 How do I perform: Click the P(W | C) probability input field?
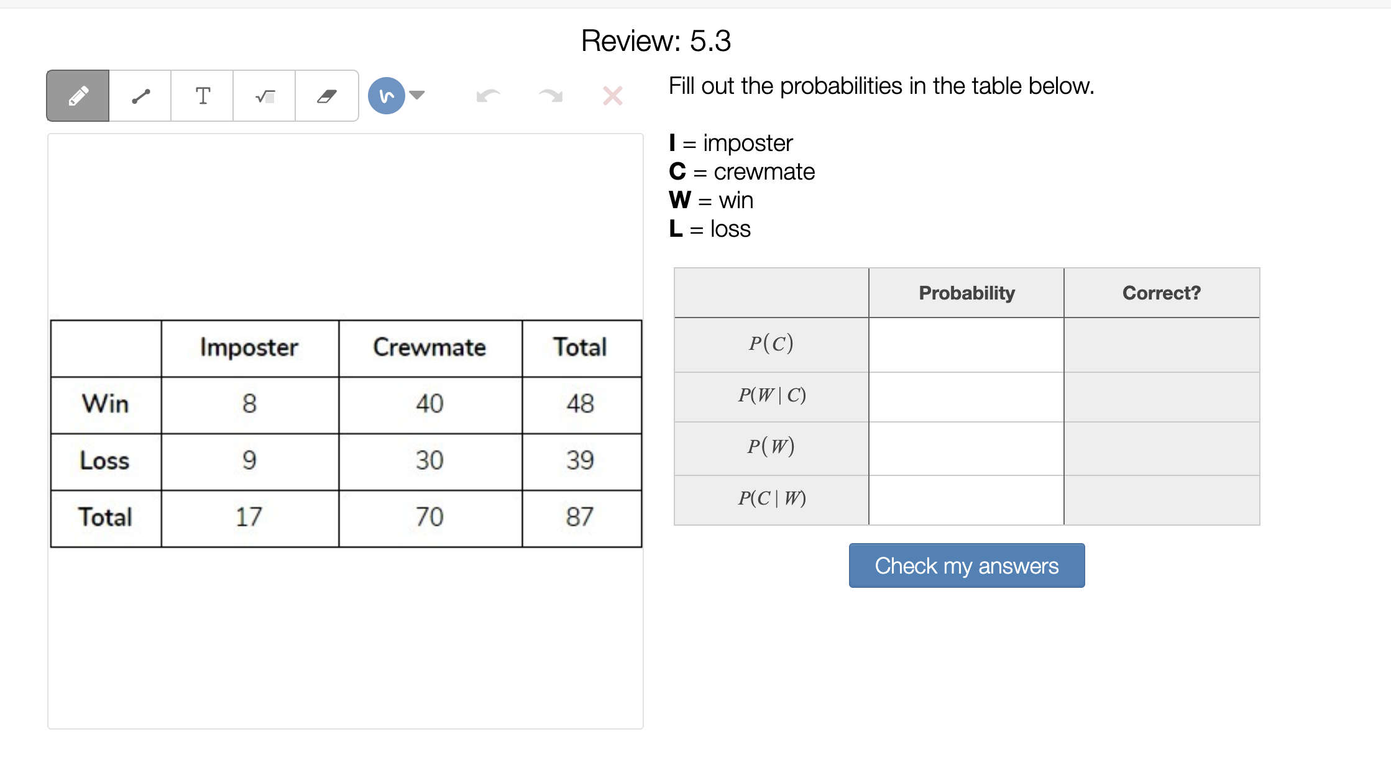click(x=966, y=396)
